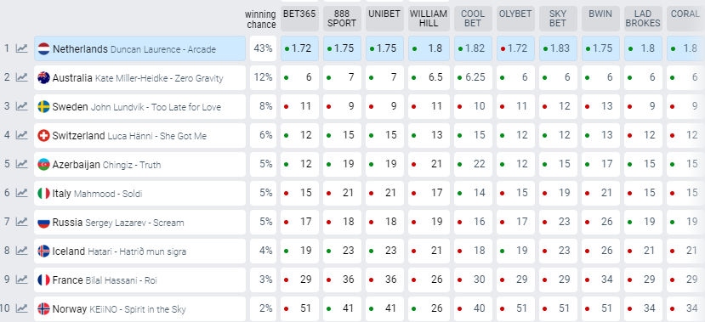Click Netherlands BET365 odds 1.72
This screenshot has width=705, height=322.
point(299,48)
